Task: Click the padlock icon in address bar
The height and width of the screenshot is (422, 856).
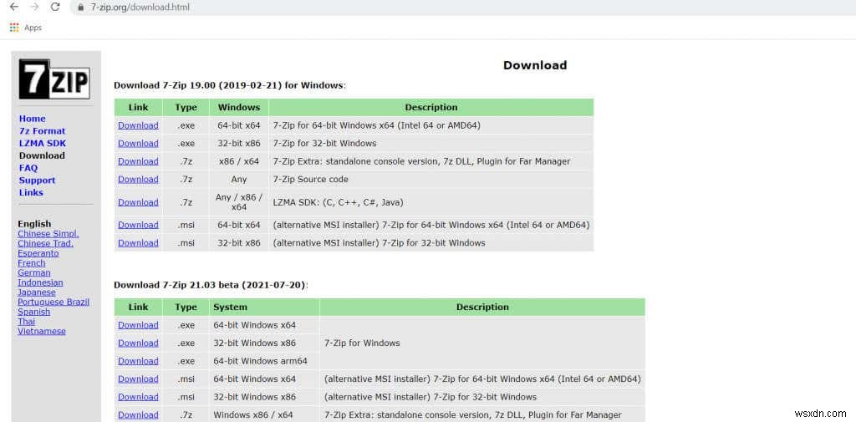Action: (x=80, y=8)
